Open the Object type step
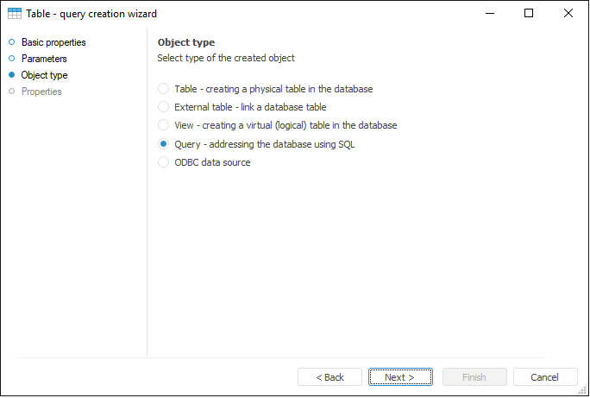This screenshot has height=398, width=590. pyautogui.click(x=44, y=75)
